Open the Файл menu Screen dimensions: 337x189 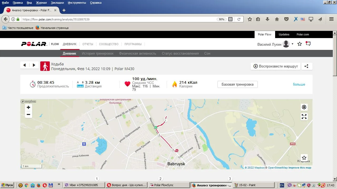[5, 3]
